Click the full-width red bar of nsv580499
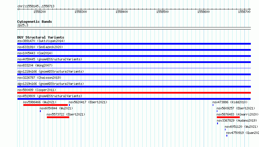259x147 pixels. click(134, 93)
